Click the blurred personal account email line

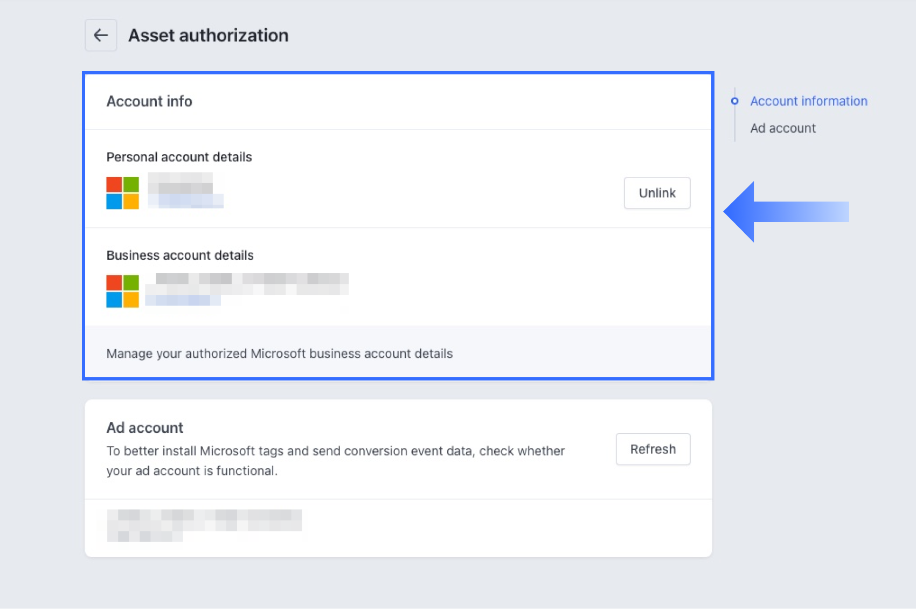[186, 202]
